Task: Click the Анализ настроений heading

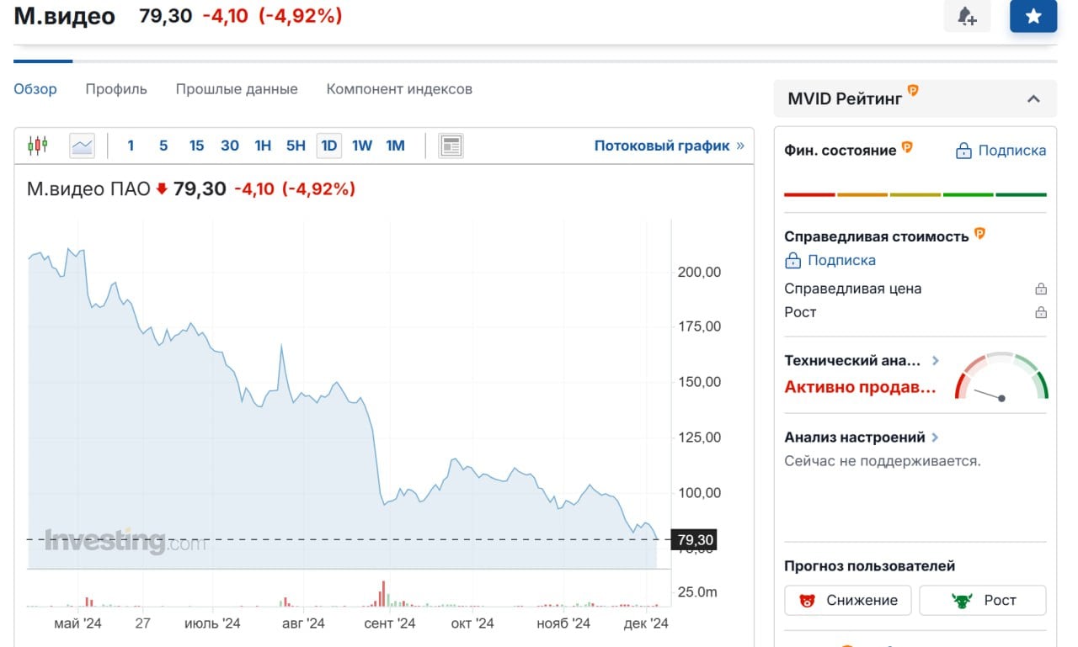Action: coord(855,438)
